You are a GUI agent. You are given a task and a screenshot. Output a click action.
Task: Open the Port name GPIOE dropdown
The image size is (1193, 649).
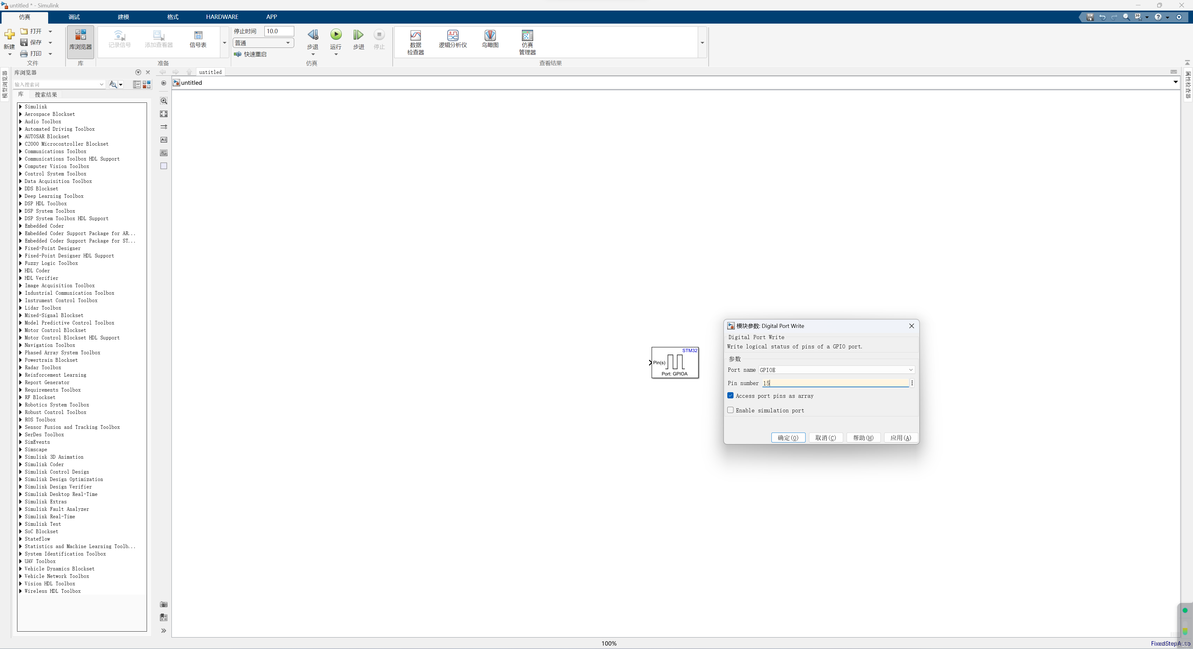(836, 370)
